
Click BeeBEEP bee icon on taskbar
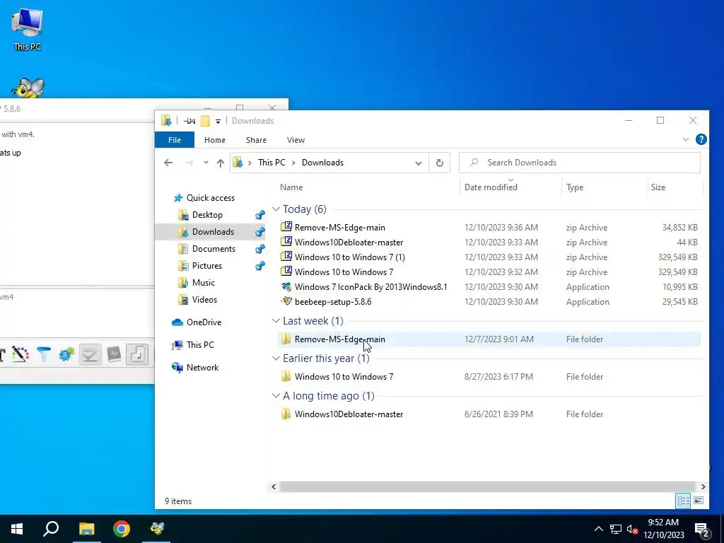157,529
